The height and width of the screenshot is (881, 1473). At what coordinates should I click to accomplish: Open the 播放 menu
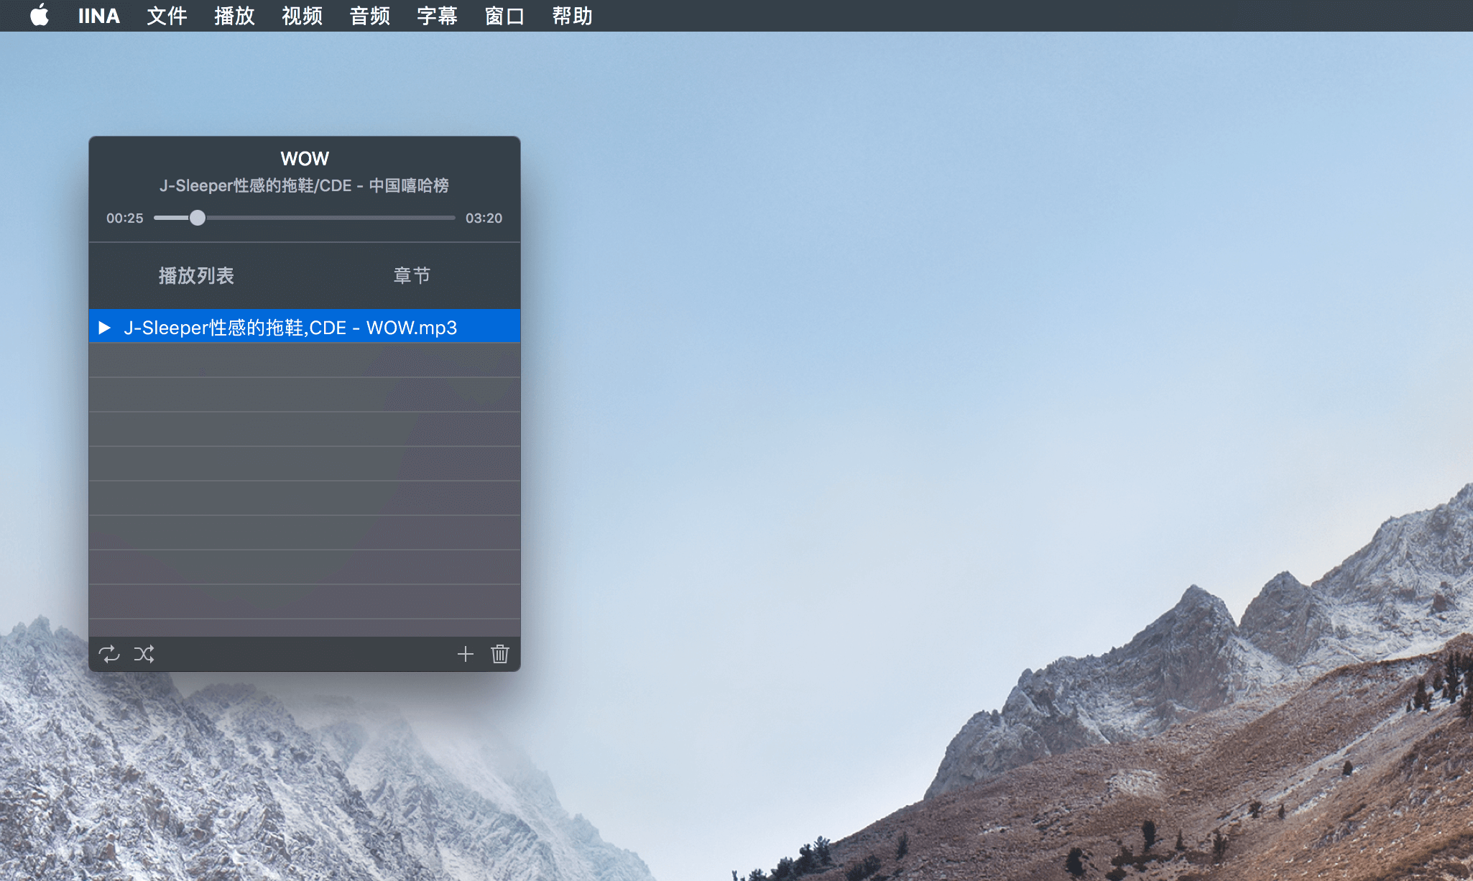click(x=234, y=15)
